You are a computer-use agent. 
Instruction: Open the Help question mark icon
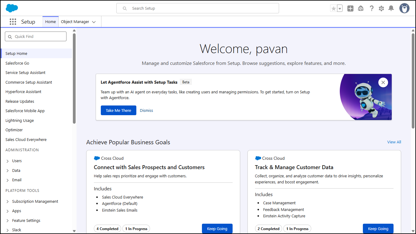(x=371, y=8)
